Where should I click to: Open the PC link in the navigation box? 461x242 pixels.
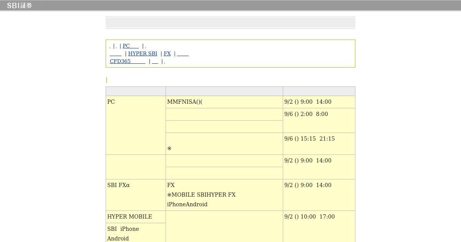point(131,46)
